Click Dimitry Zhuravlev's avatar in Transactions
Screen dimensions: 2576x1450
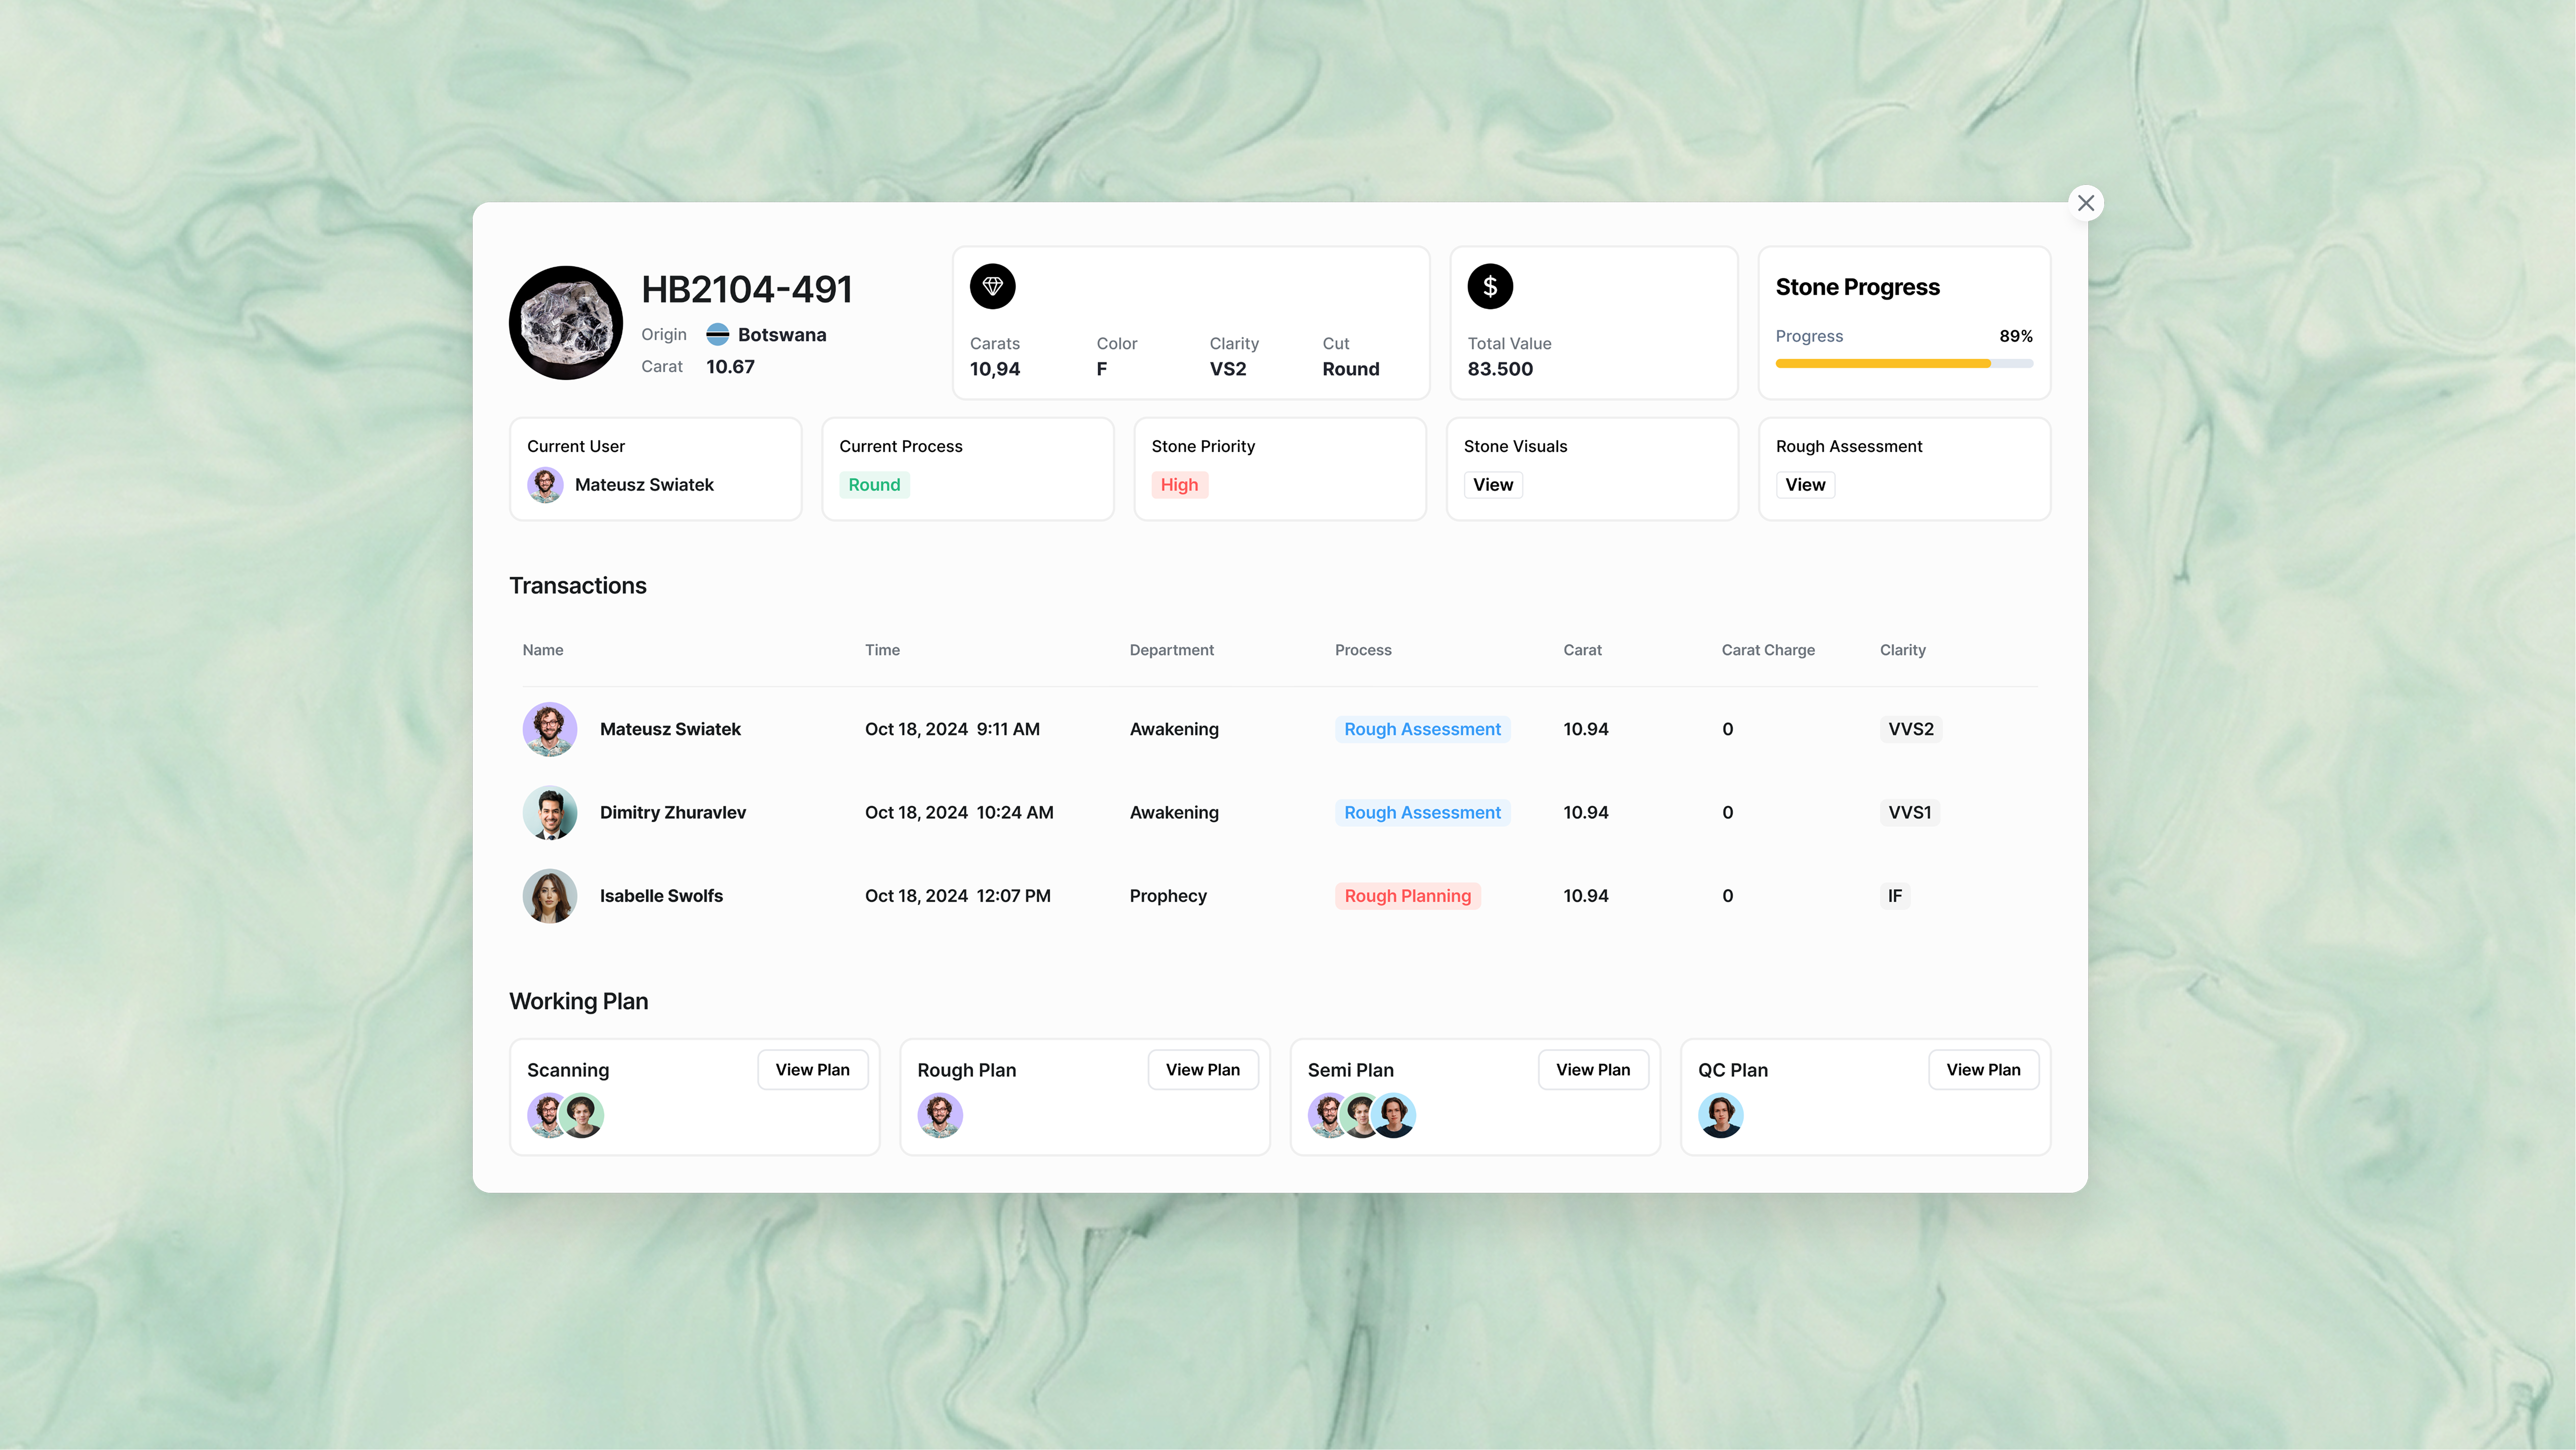click(550, 813)
